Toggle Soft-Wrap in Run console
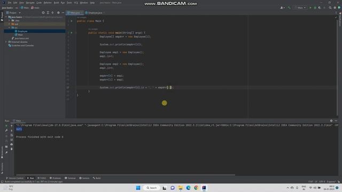Viewport: 342px width, 192px height. point(12,135)
